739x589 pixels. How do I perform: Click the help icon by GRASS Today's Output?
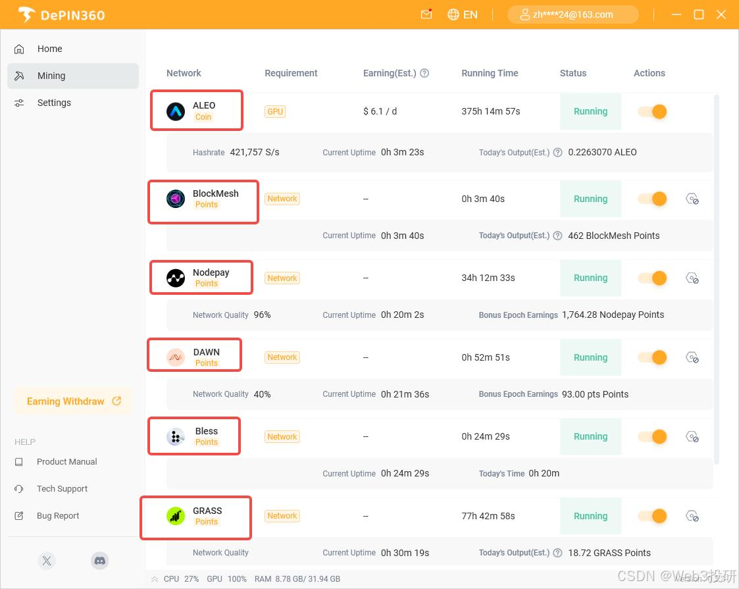557,553
